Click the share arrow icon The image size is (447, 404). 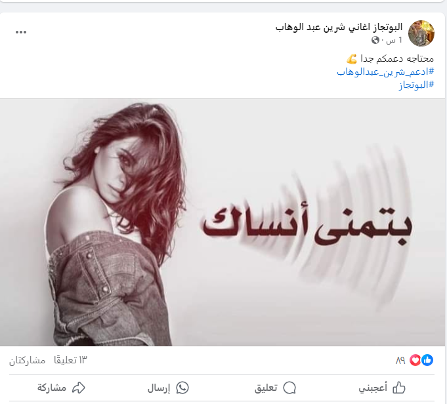pos(78,388)
